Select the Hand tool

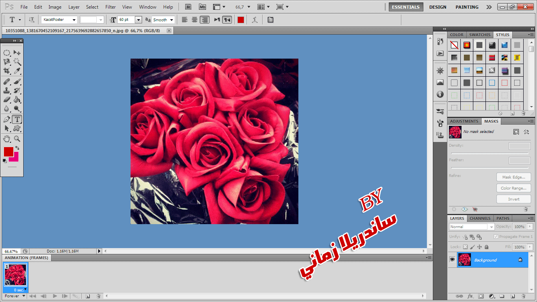click(x=7, y=139)
